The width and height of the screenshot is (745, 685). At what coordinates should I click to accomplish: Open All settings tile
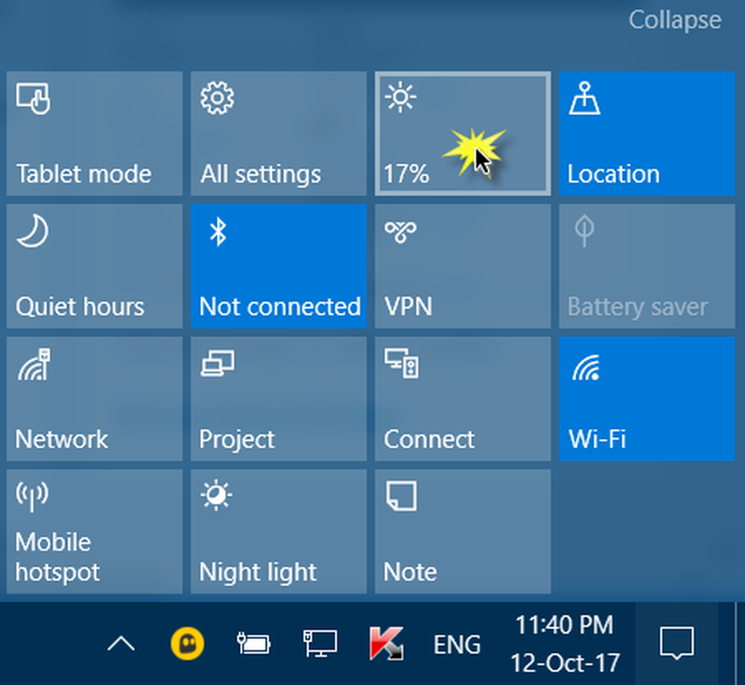pos(279,133)
